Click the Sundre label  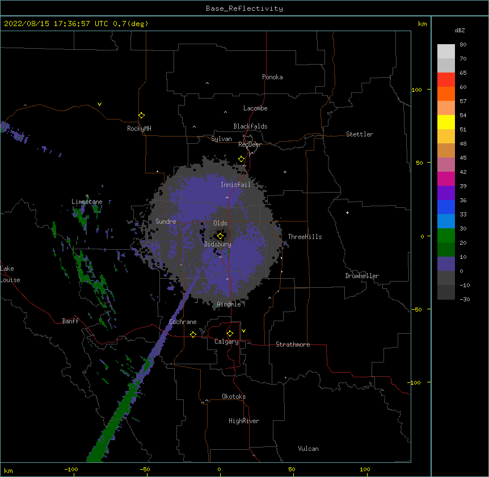(x=166, y=222)
